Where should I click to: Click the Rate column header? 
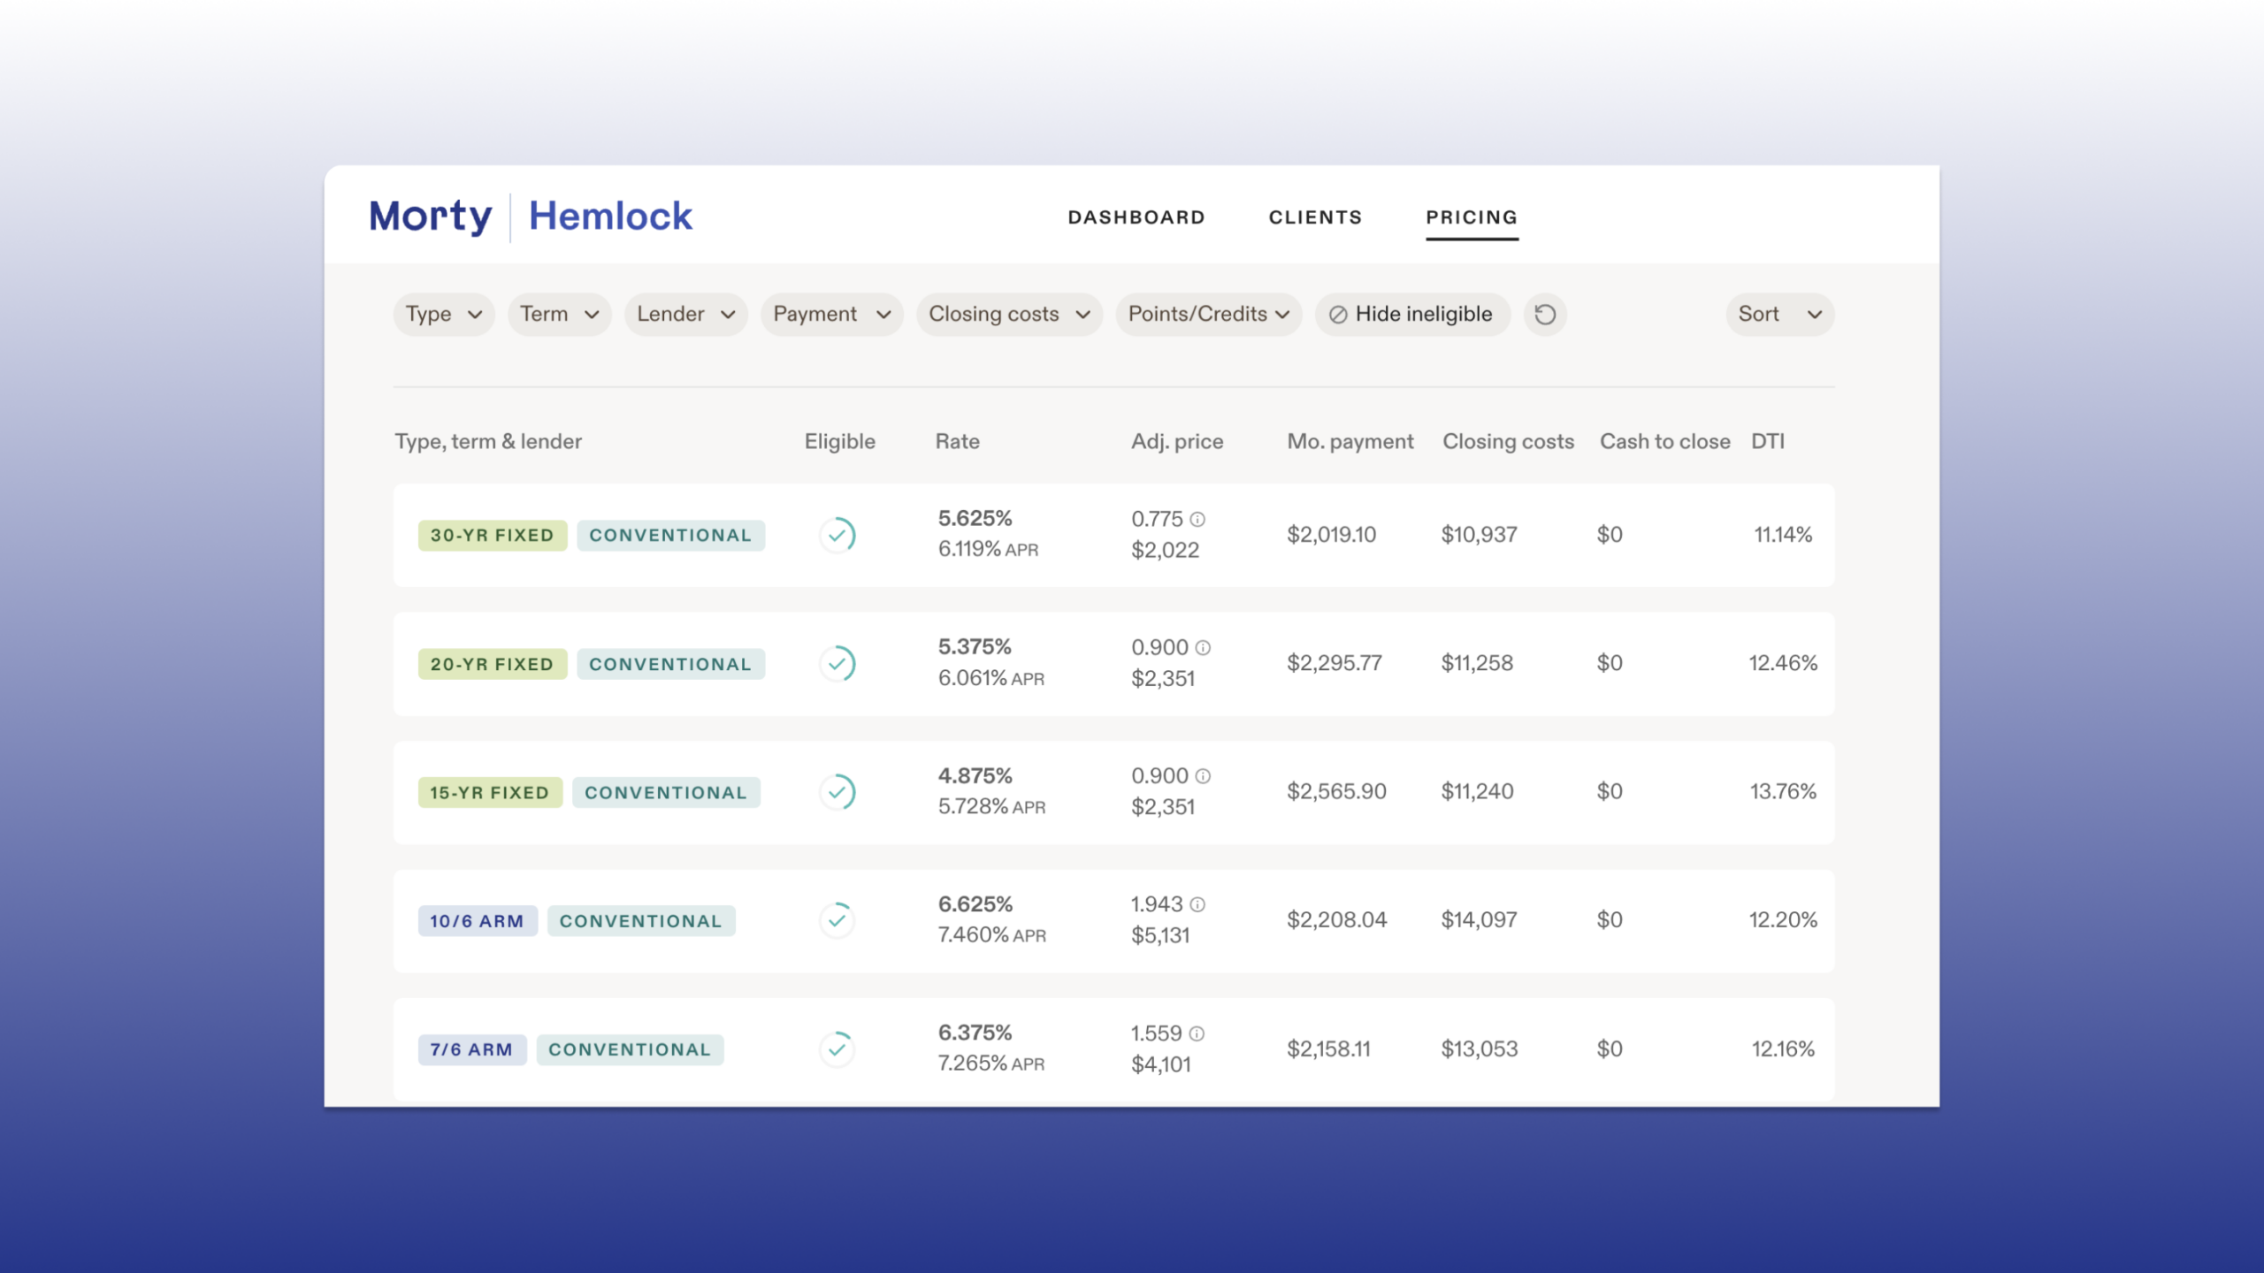click(958, 441)
